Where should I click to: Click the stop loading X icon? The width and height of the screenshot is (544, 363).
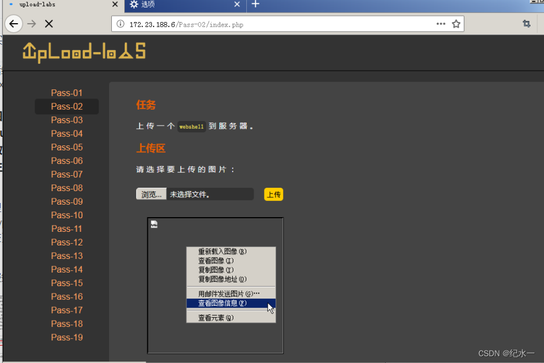tap(49, 23)
